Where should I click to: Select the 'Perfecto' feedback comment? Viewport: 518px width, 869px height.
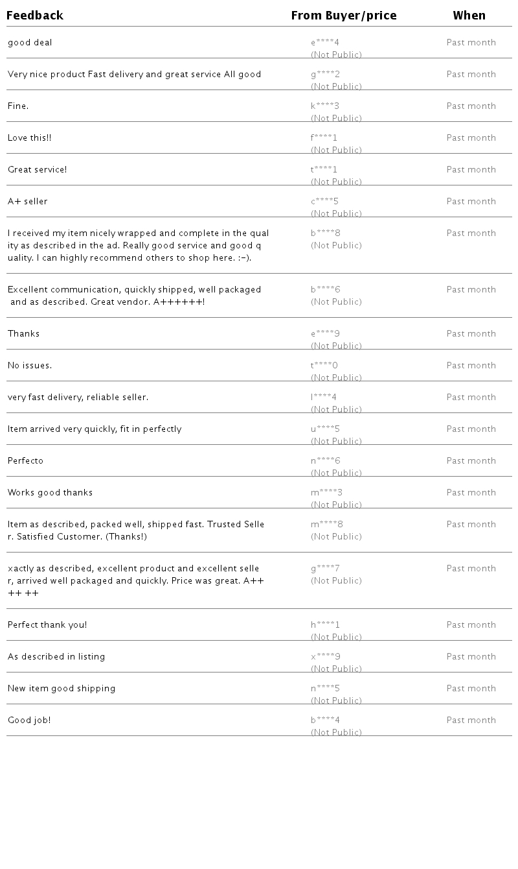point(26,461)
